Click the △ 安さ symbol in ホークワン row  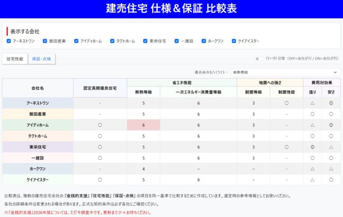(331, 169)
